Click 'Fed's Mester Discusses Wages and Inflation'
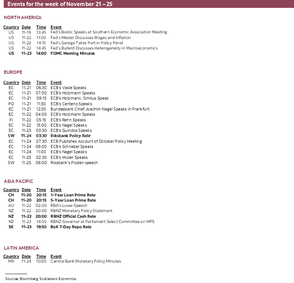 click(x=91, y=37)
